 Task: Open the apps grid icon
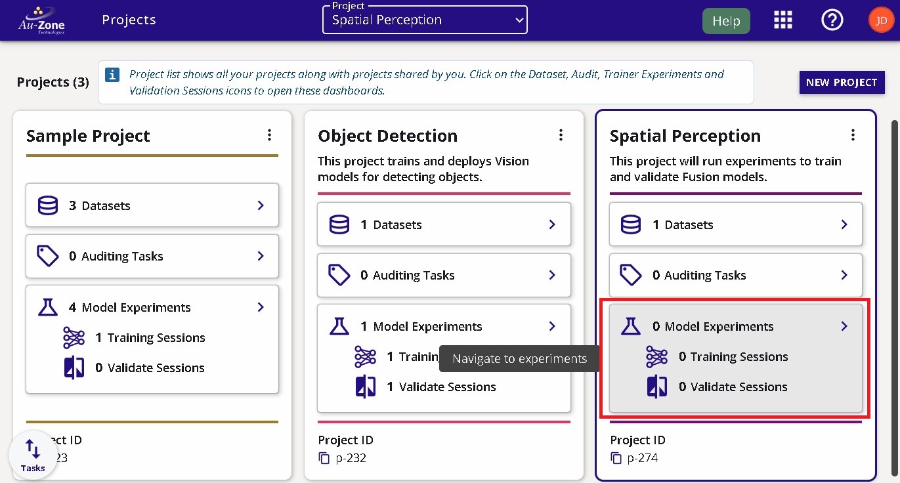pyautogui.click(x=783, y=20)
